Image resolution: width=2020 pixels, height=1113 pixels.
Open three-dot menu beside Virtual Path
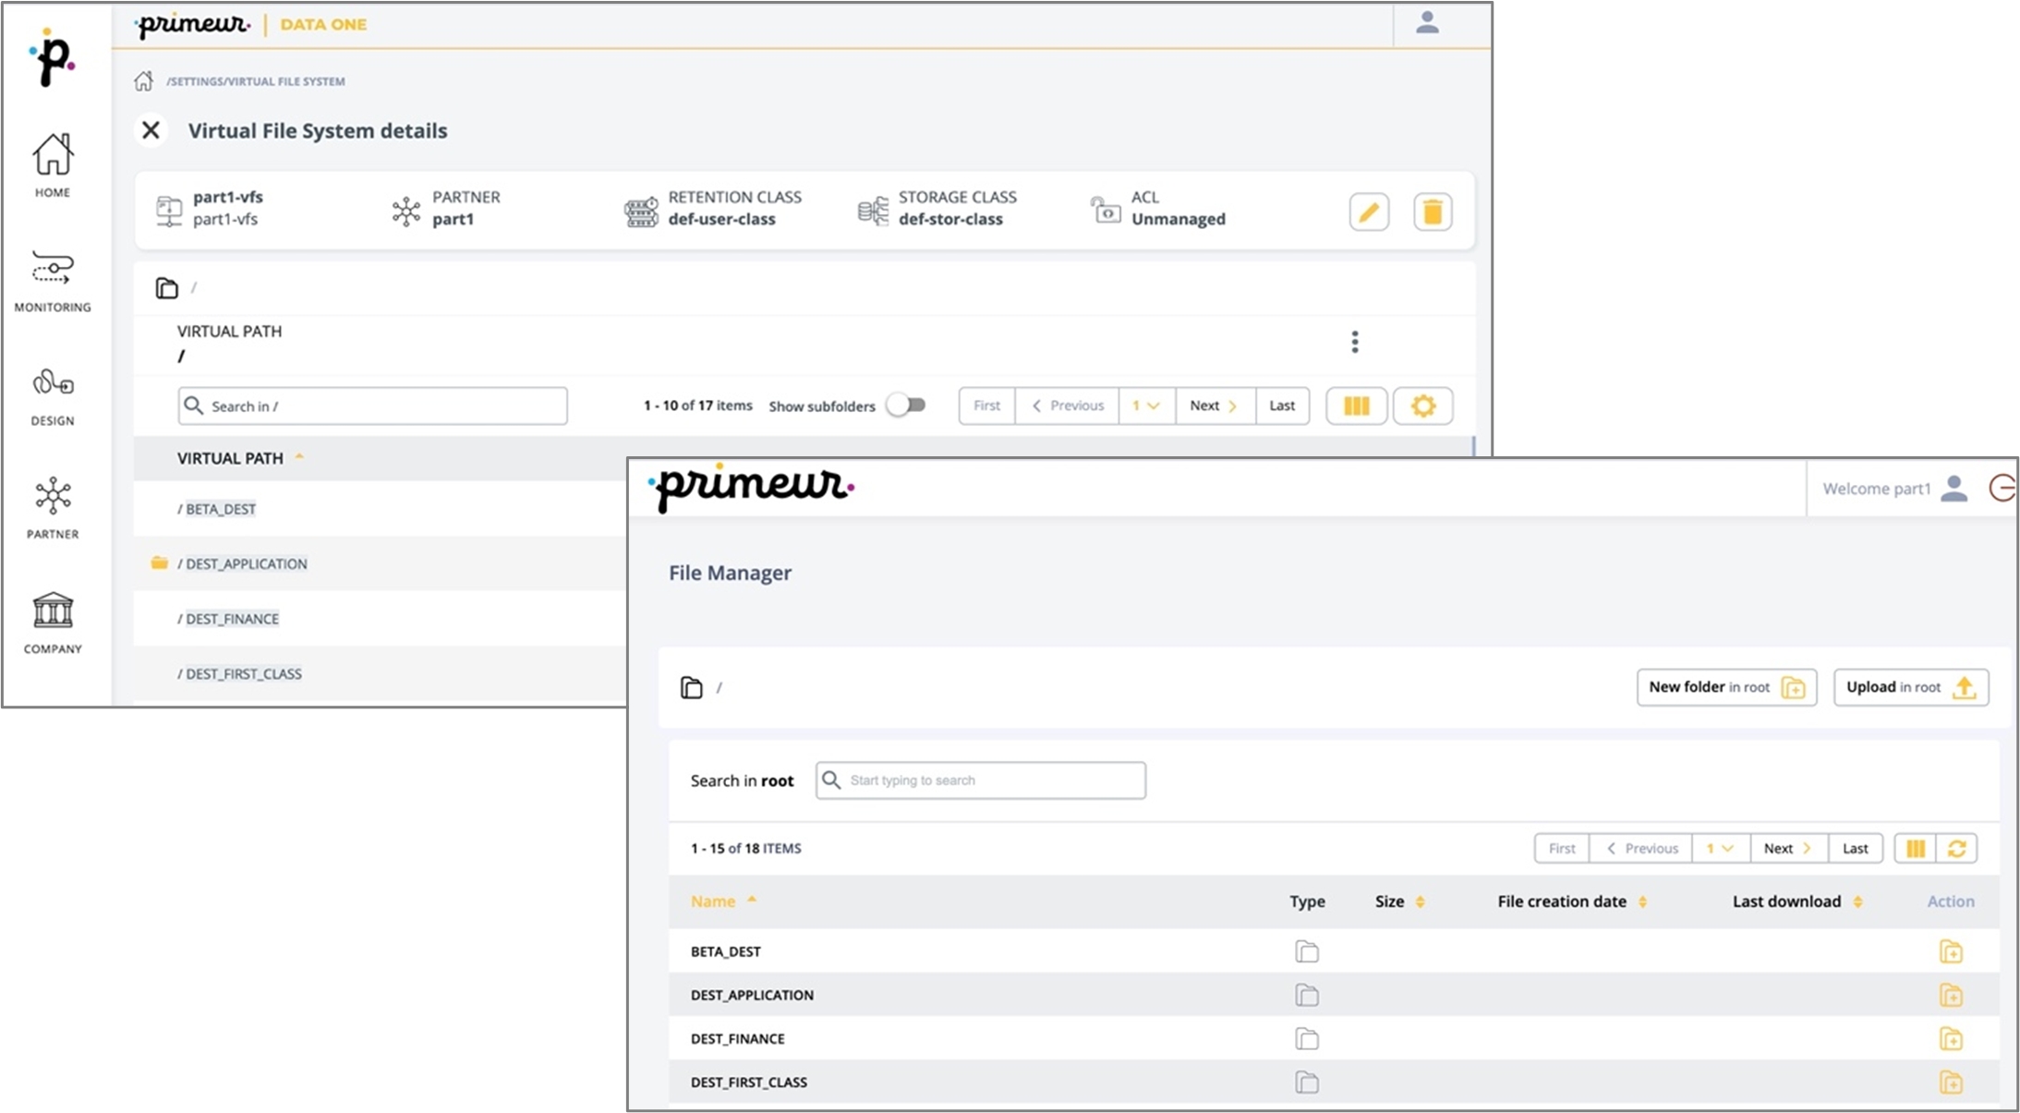[1354, 342]
